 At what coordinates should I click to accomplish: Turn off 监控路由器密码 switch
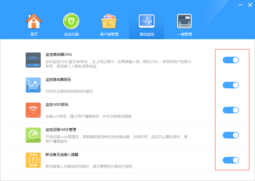click(x=231, y=85)
